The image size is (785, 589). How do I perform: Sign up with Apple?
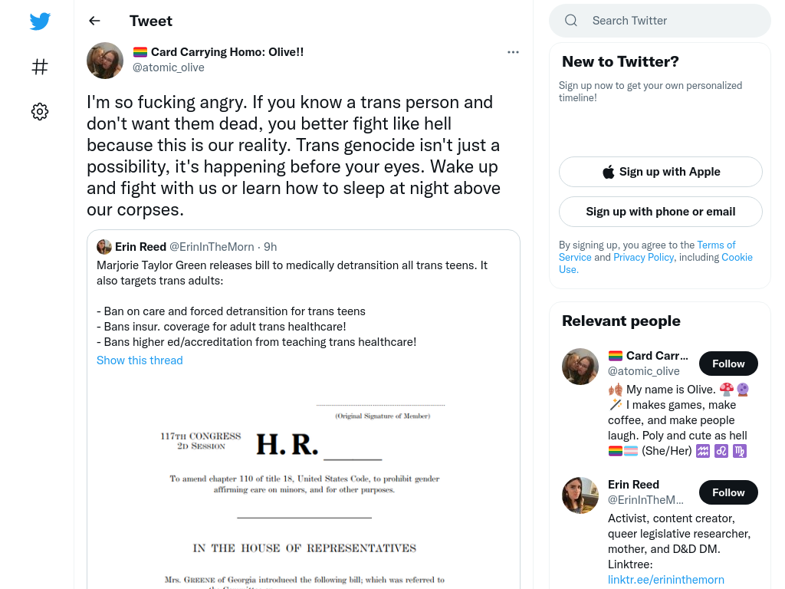[x=661, y=172]
